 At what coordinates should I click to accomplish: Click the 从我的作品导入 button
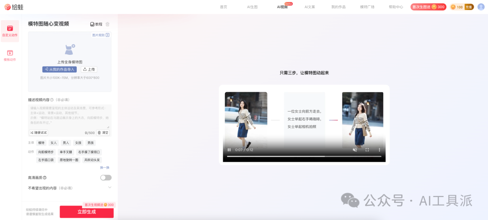(x=60, y=69)
